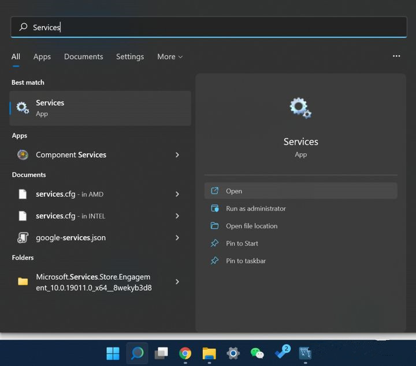Viewport: 416px width, 366px height.
Task: Switch to the Apps filter tab
Action: [42, 57]
